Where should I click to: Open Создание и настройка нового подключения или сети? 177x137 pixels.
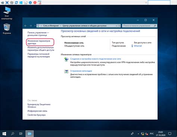96,59
